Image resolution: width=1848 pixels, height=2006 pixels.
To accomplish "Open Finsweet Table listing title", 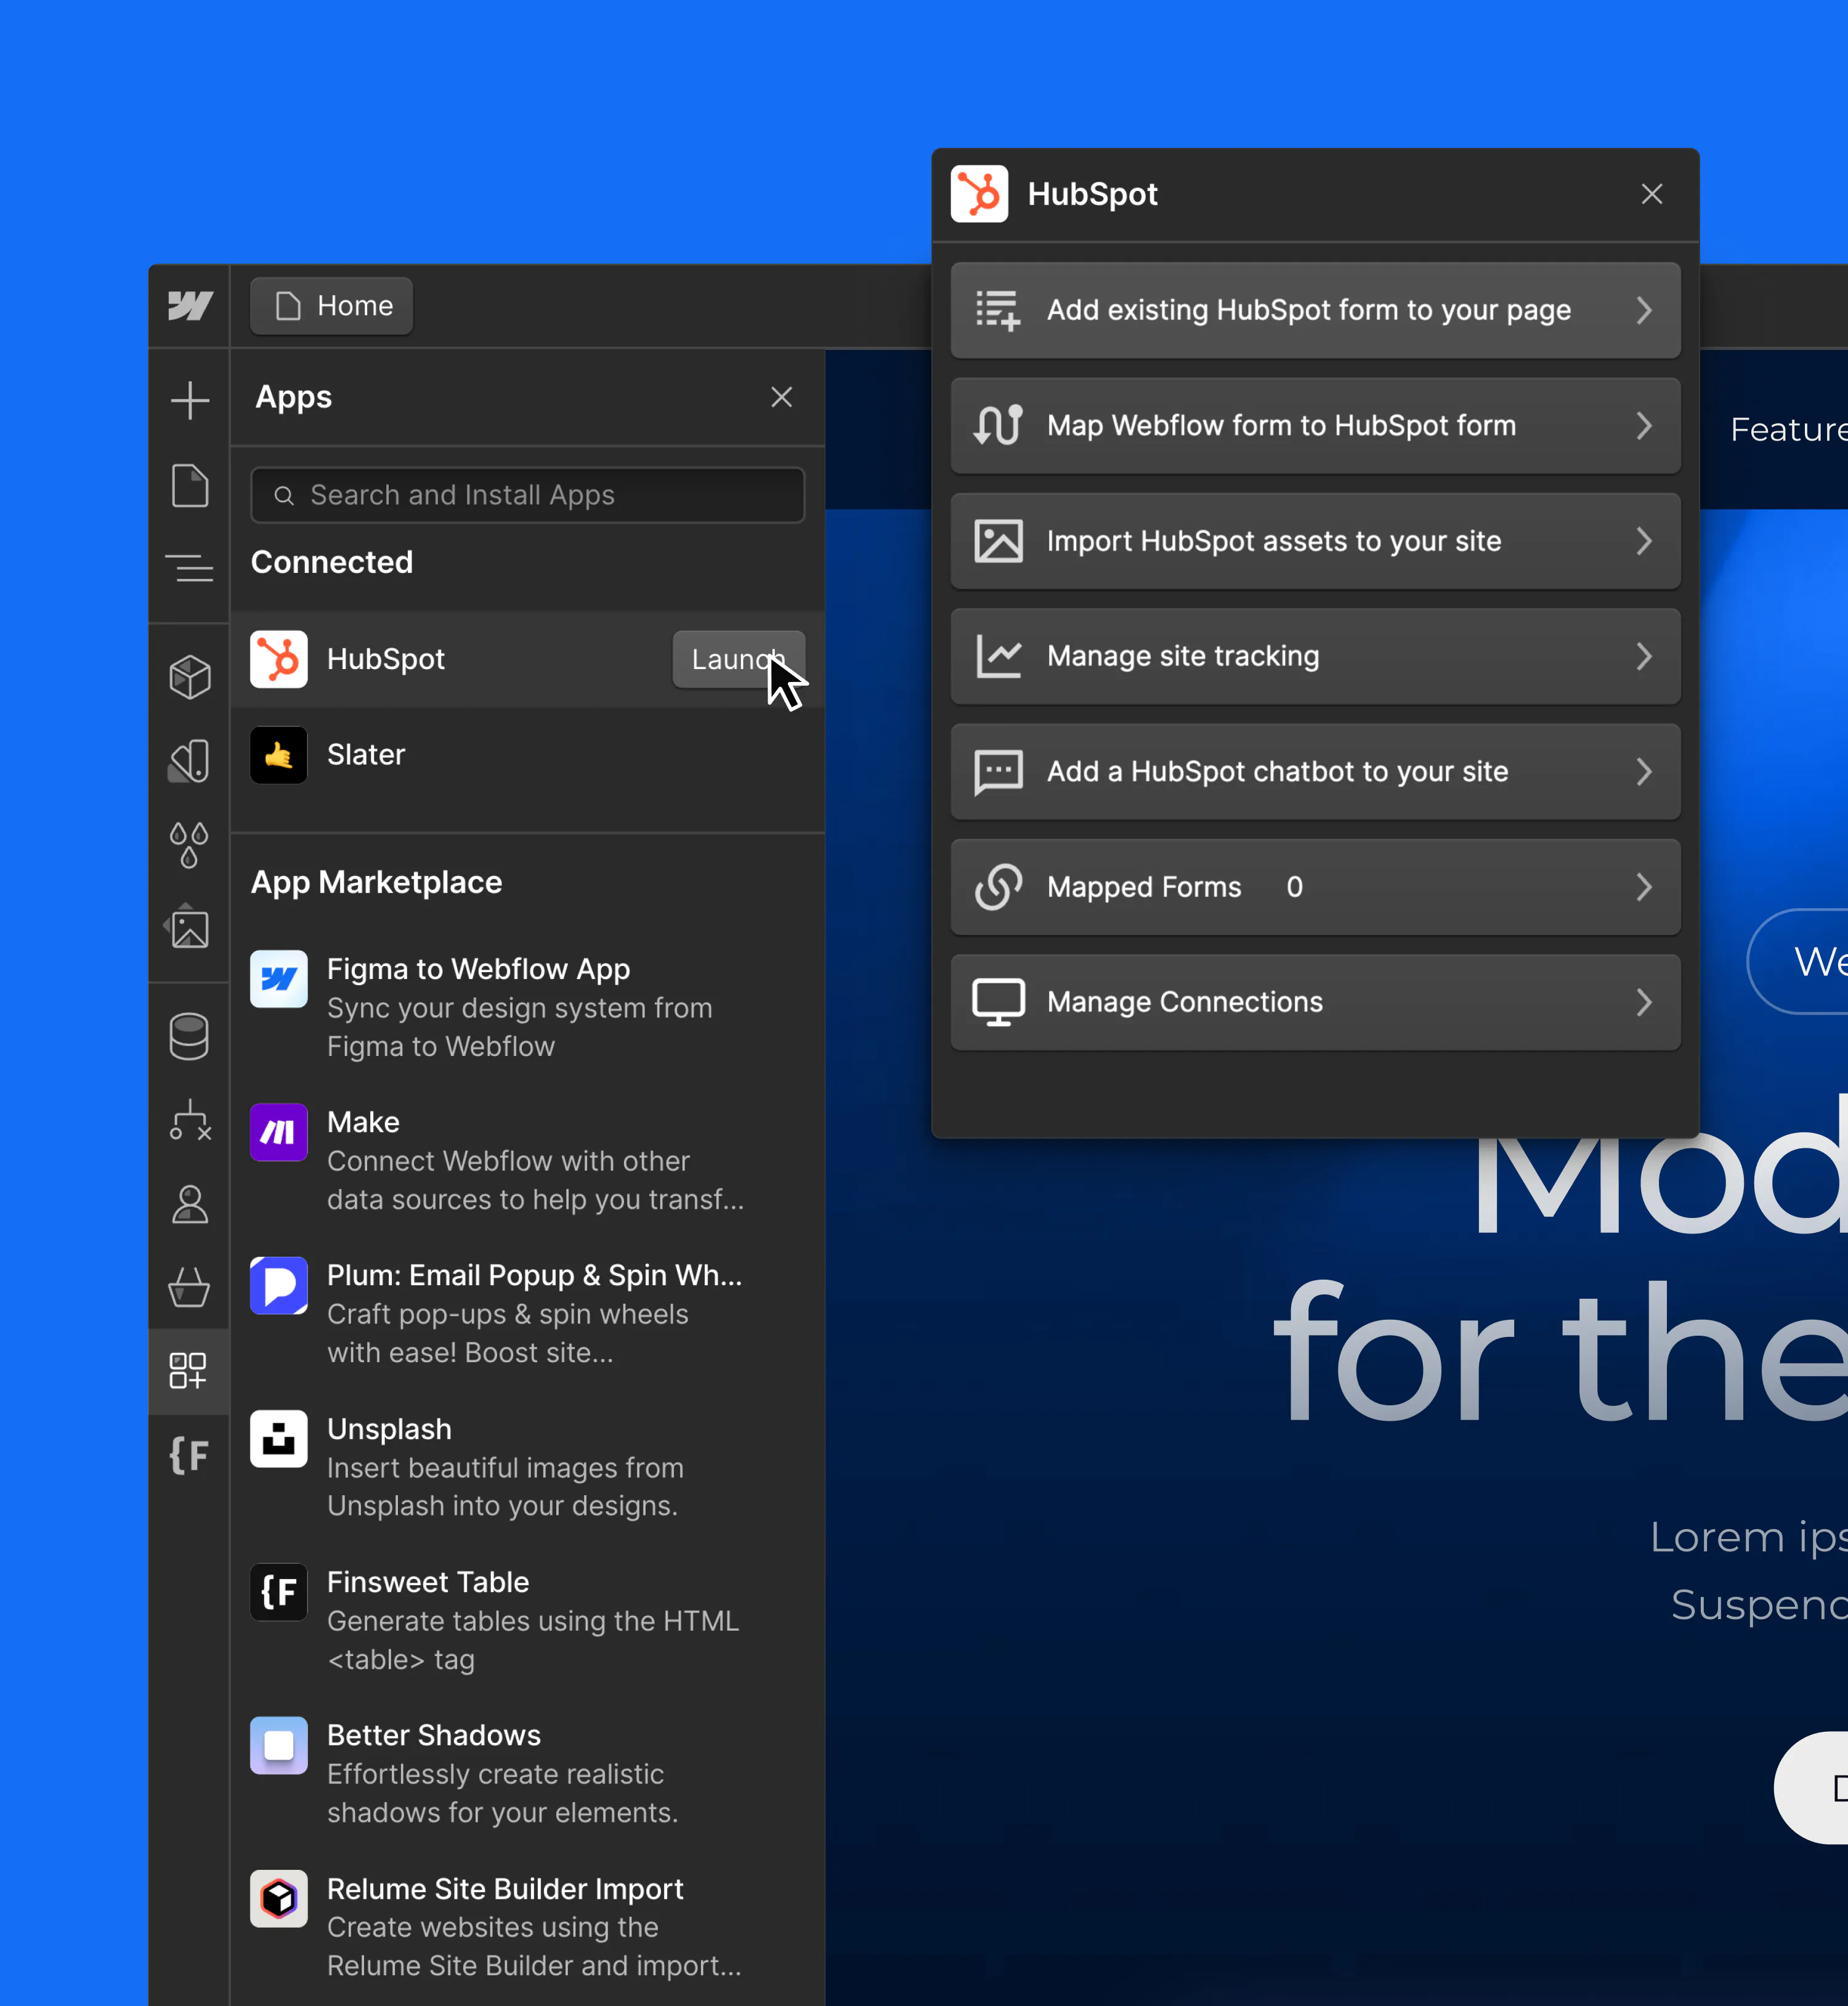I will pos(428,1582).
